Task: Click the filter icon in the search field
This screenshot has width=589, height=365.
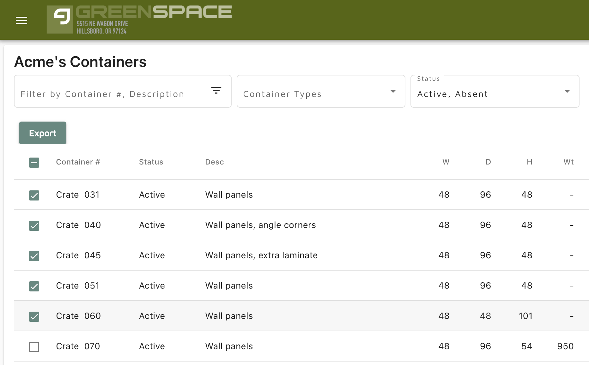Action: (x=216, y=91)
